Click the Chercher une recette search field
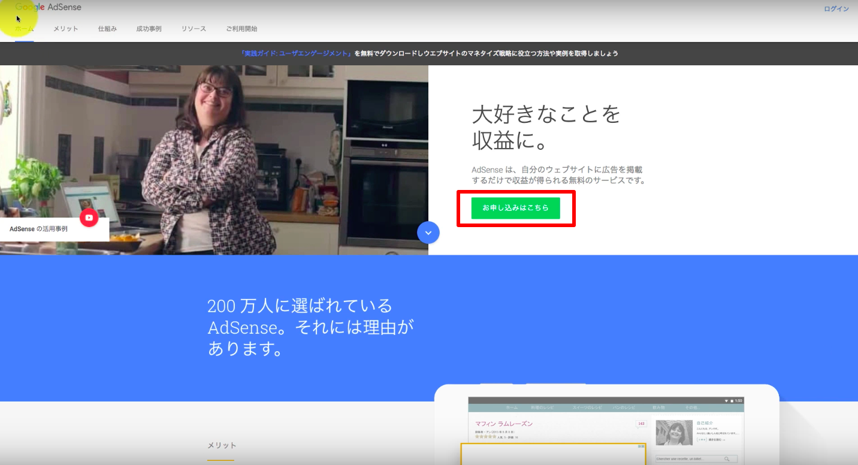Image resolution: width=858 pixels, height=465 pixels. (x=696, y=459)
